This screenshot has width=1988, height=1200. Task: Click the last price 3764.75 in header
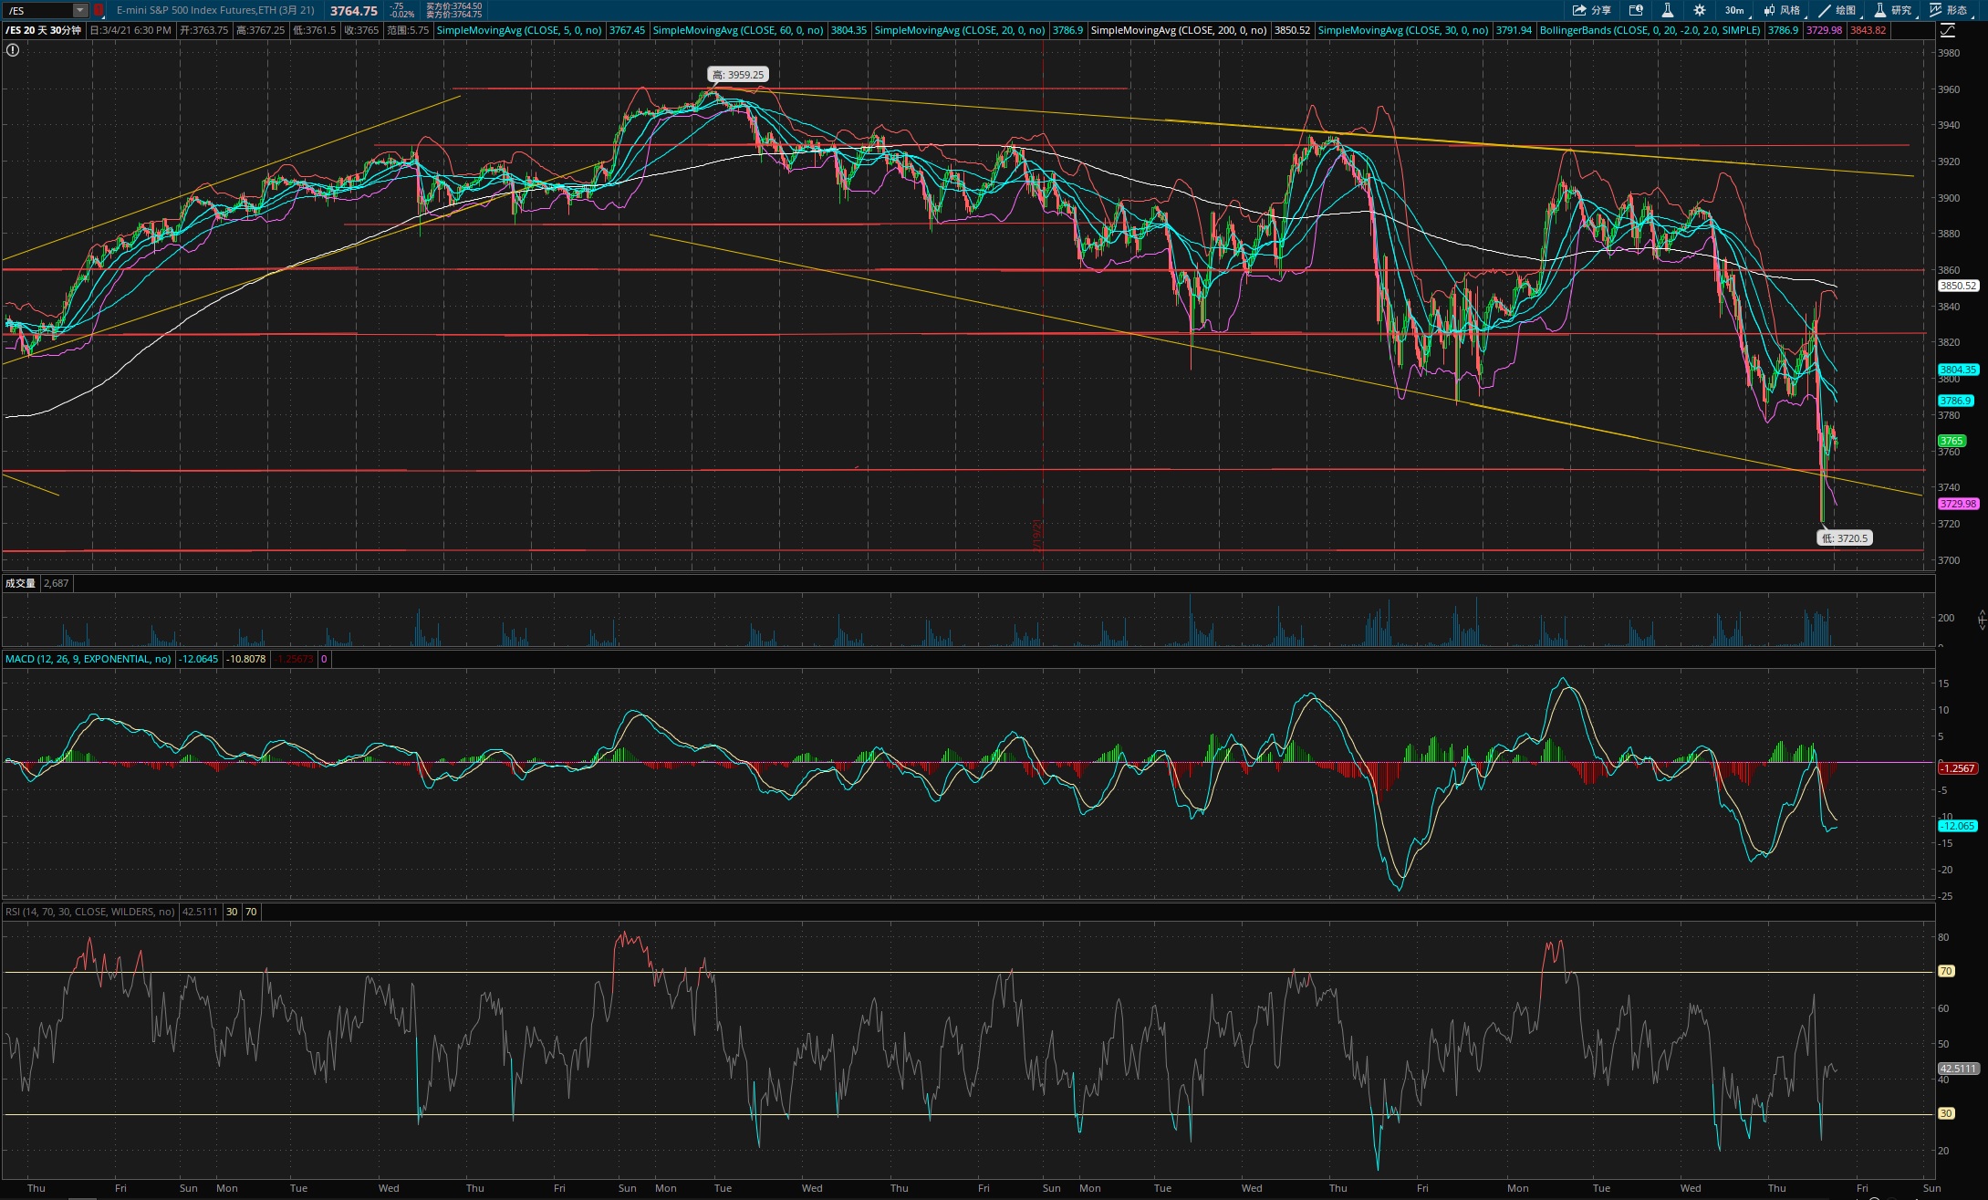354,11
